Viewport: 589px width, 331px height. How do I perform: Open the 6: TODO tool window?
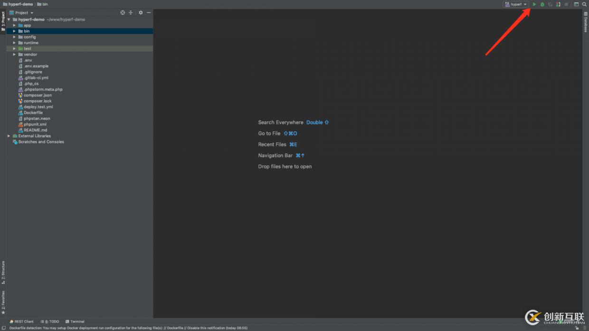[50, 322]
